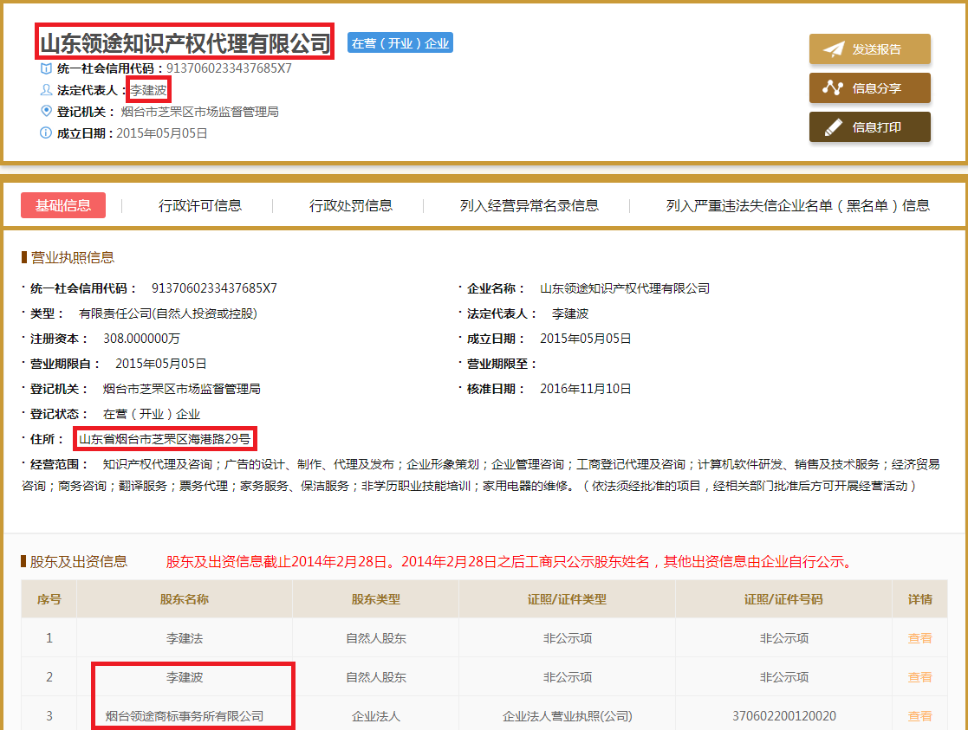Image resolution: width=968 pixels, height=730 pixels.
Task: Click address 山东省烟台市芝罘区海港路29号
Action: (165, 439)
